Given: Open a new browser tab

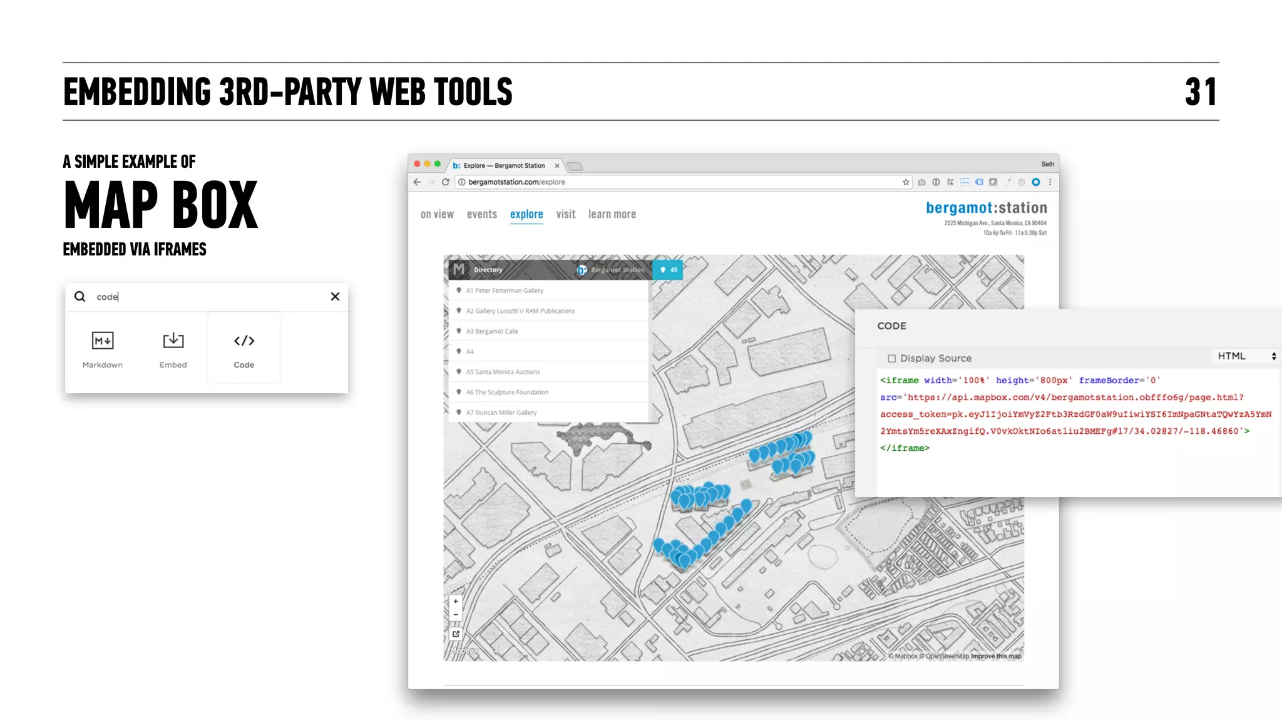Looking at the screenshot, I should coord(575,166).
